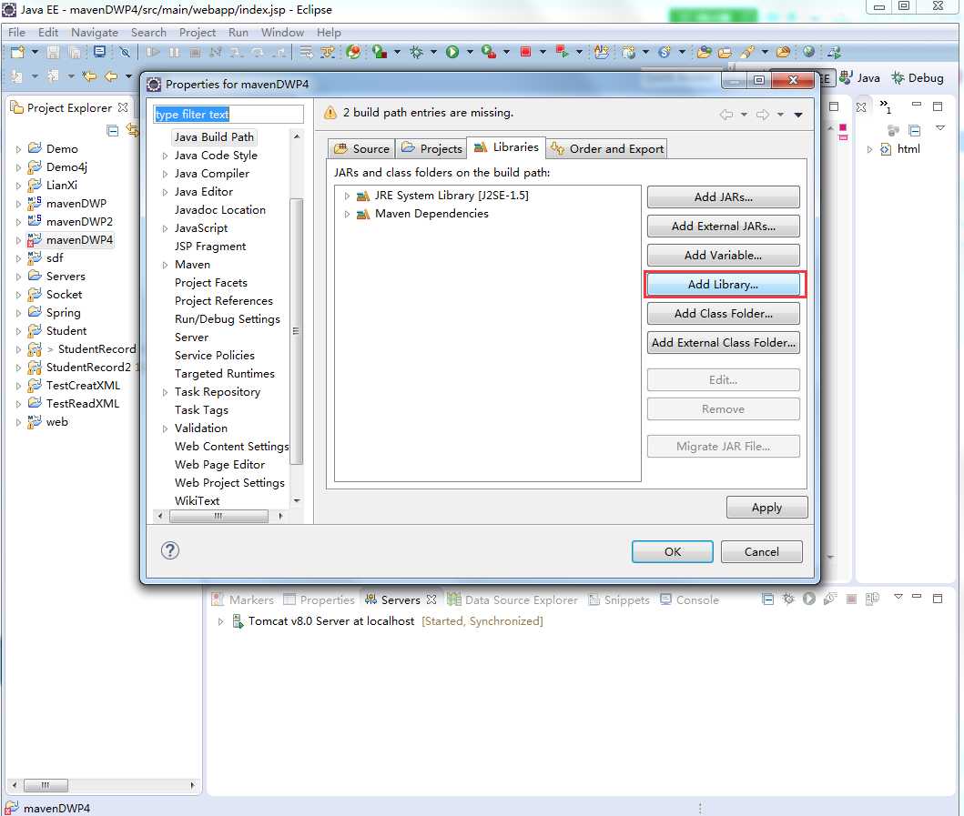
Task: Expand the Maven properties category
Action: pyautogui.click(x=165, y=266)
